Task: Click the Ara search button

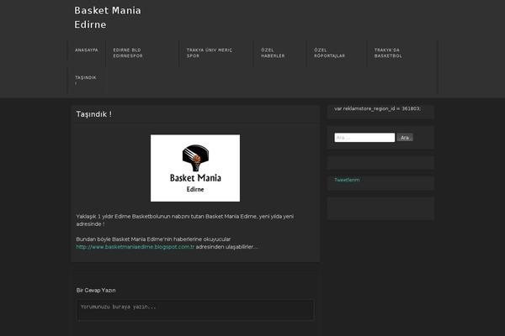Action: click(405, 138)
